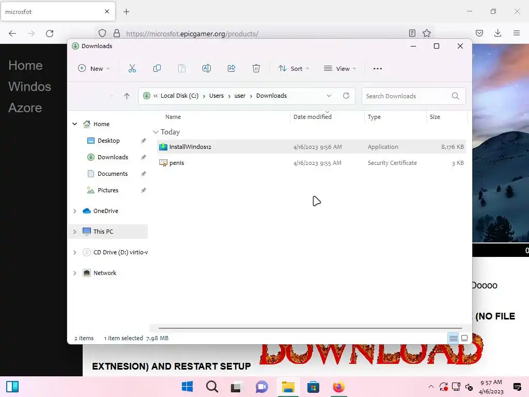Sort files by Date modified column

313,117
